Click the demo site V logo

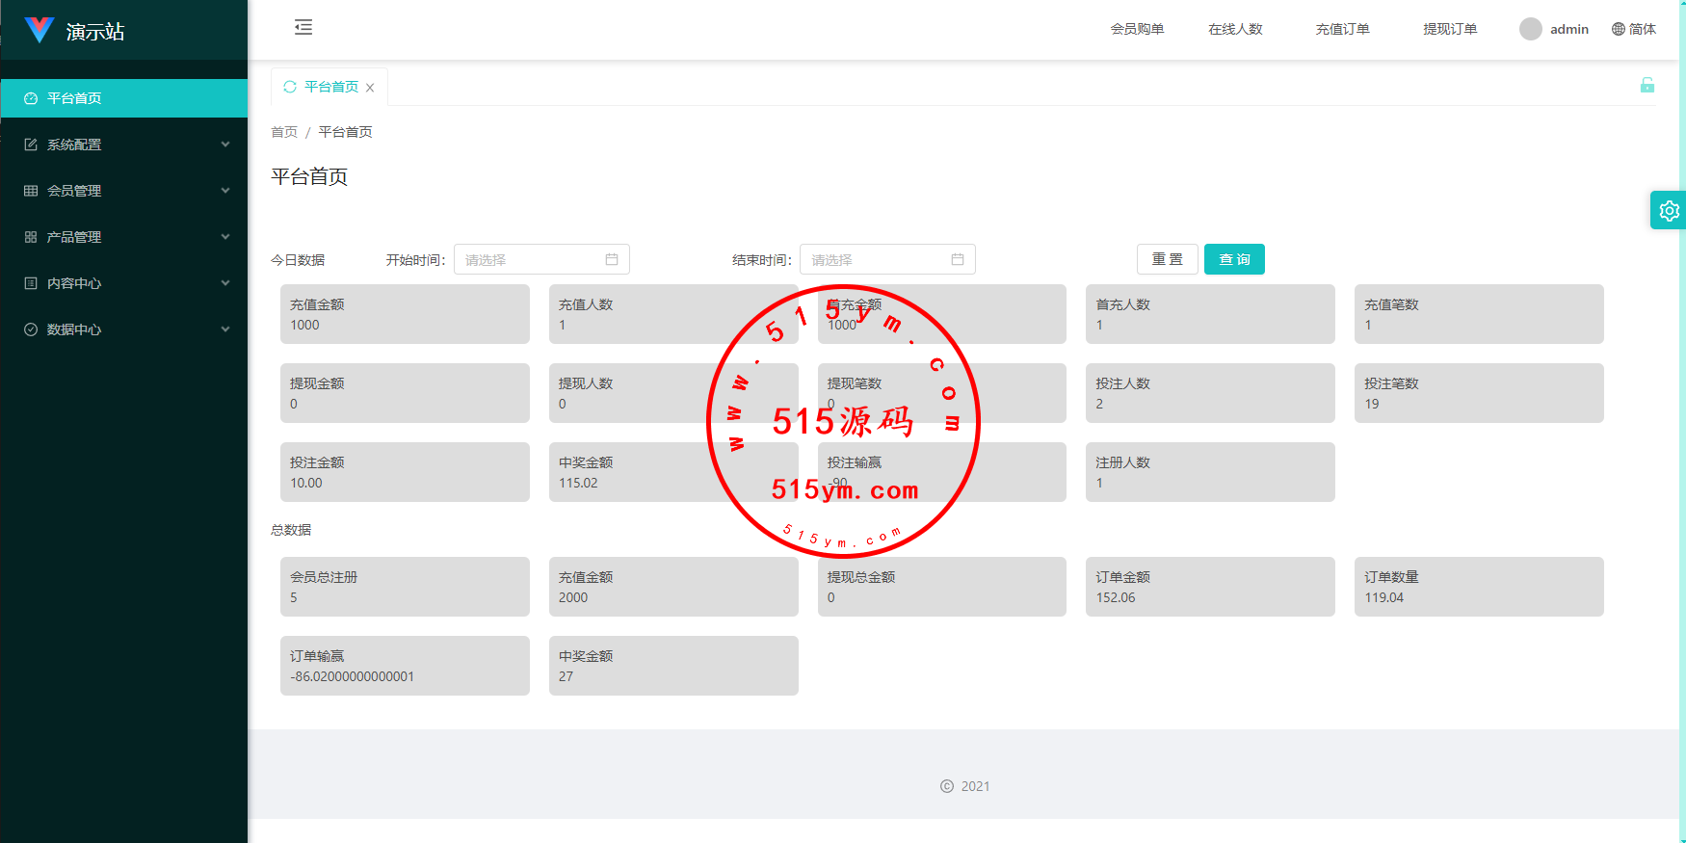pyautogui.click(x=40, y=30)
